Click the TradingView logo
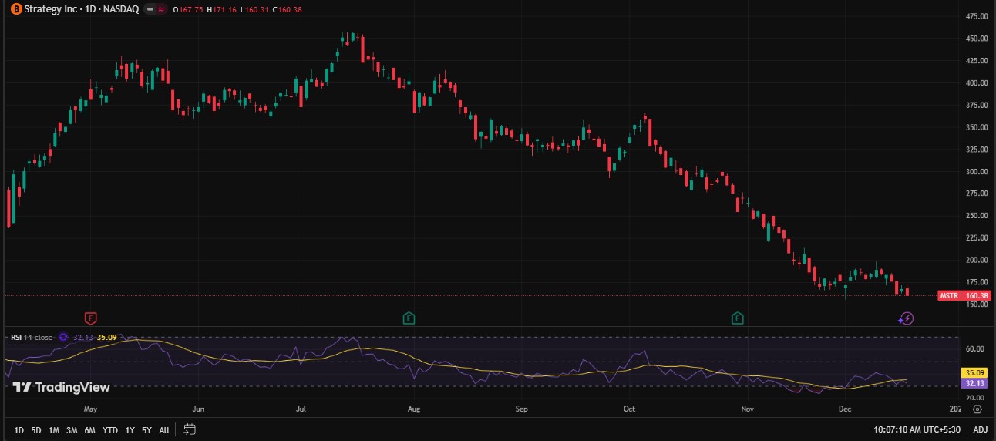 tap(62, 387)
